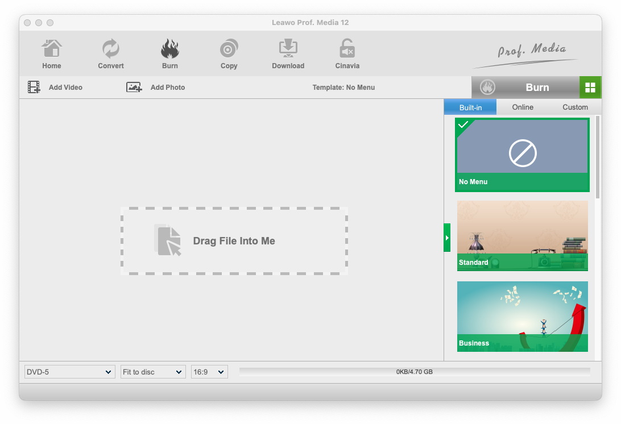Select the Built-in templates tab
621x424 pixels.
click(x=470, y=107)
